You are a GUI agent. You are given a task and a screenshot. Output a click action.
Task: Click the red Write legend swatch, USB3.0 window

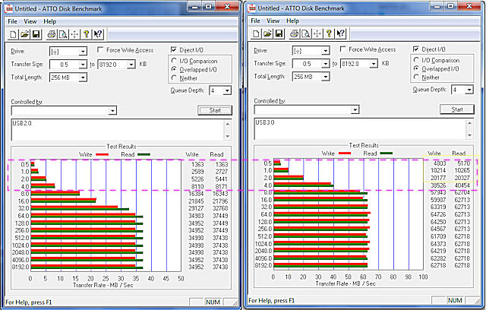click(345, 153)
